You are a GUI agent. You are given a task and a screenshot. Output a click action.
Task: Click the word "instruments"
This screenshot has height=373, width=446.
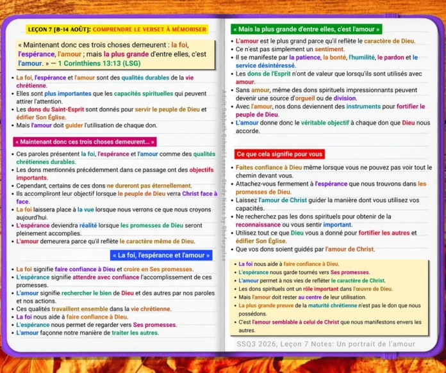363,107
